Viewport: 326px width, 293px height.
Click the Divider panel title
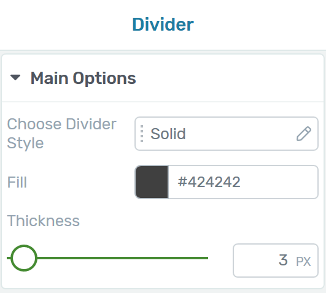163,25
